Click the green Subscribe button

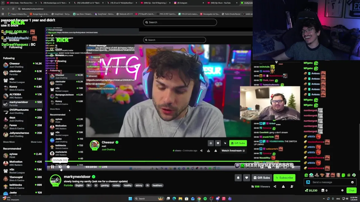point(284,178)
